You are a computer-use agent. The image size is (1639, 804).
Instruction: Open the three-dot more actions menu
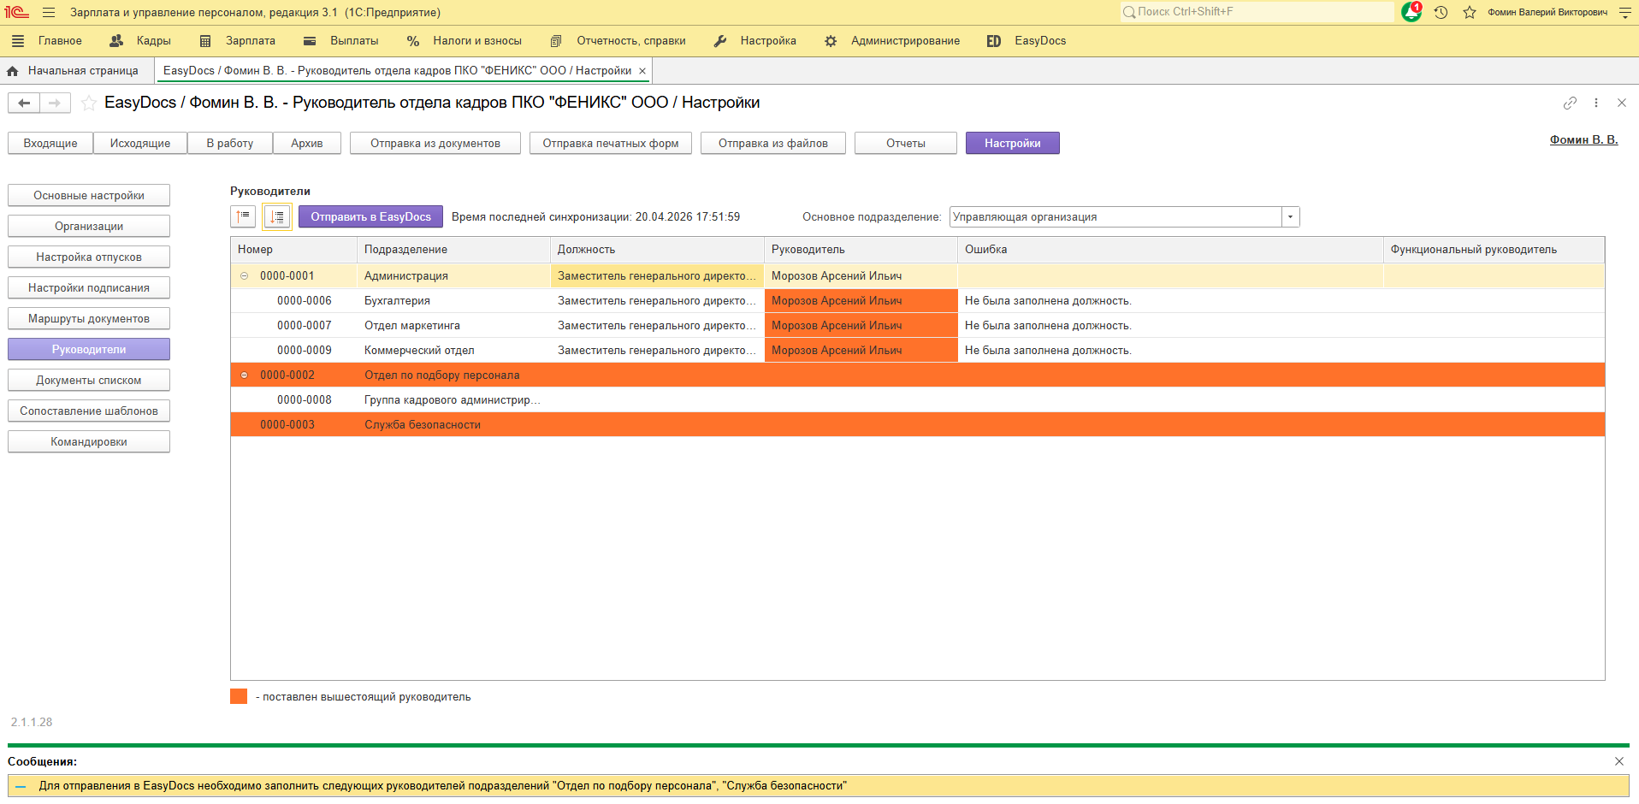pyautogui.click(x=1596, y=103)
